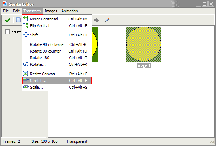The image size is (216, 146).
Task: Click the green checkmark confirm icon
Action: pyautogui.click(x=8, y=20)
